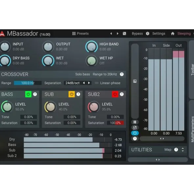
Task: Toggle BASS section green power button
Action: pos(28,94)
